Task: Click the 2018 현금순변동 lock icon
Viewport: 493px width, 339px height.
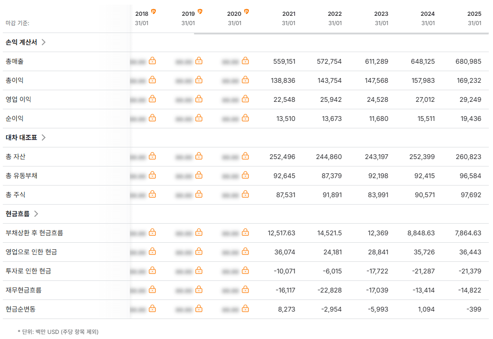Action: coord(152,309)
